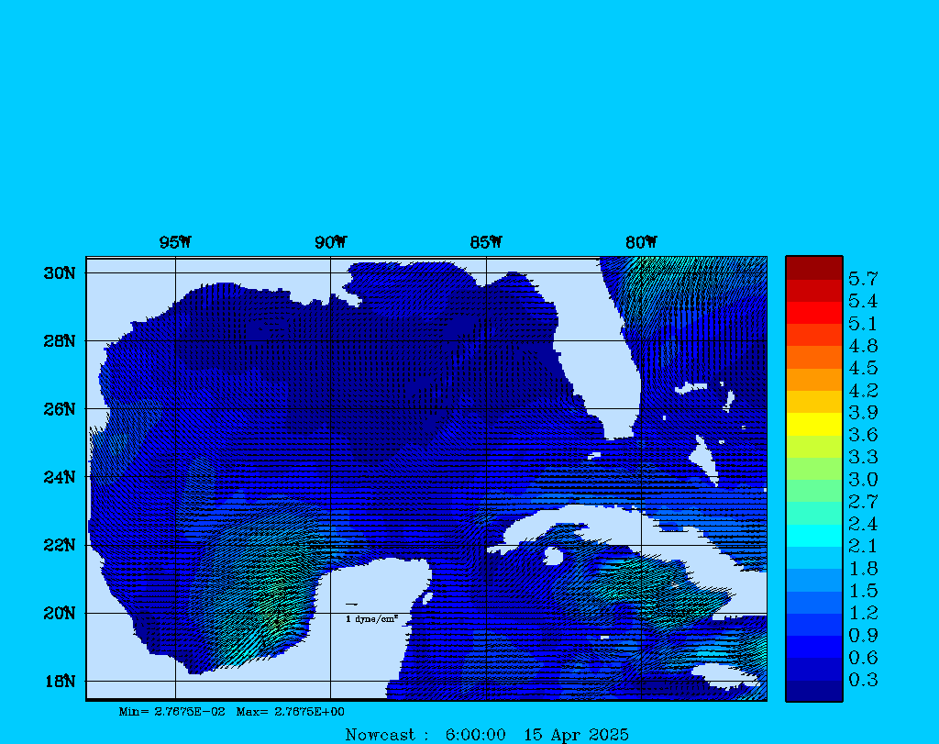Click the 80W longitude label
The height and width of the screenshot is (744, 939).
pyautogui.click(x=641, y=243)
